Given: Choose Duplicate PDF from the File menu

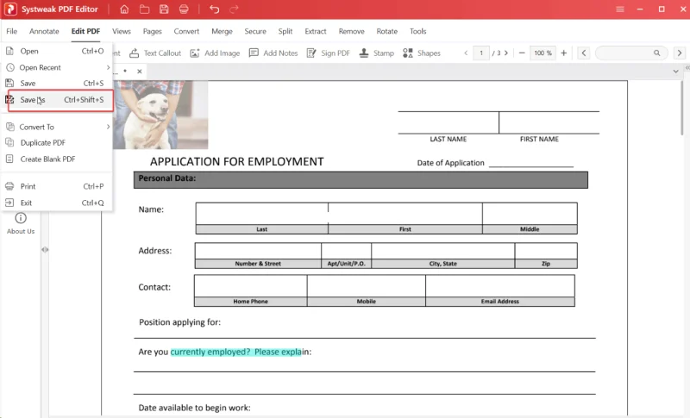Looking at the screenshot, I should tap(56, 142).
